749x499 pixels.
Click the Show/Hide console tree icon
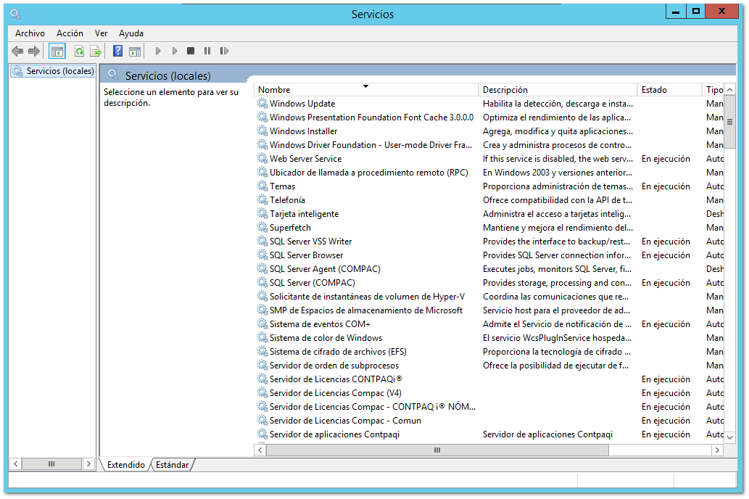(x=57, y=51)
